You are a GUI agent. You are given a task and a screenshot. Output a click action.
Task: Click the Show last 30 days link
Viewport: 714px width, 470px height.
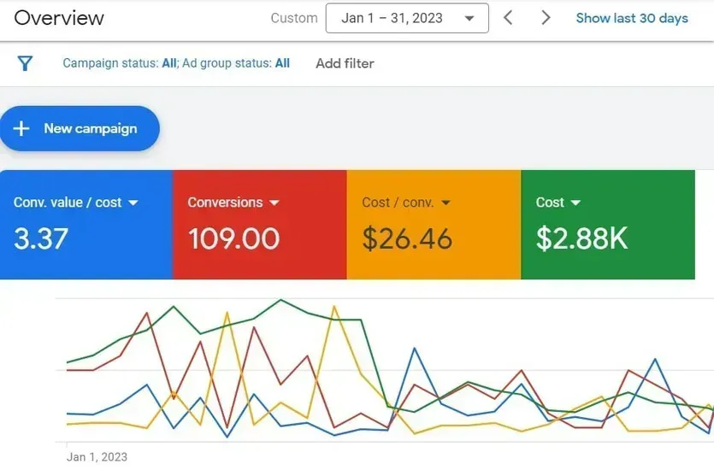pyautogui.click(x=632, y=18)
